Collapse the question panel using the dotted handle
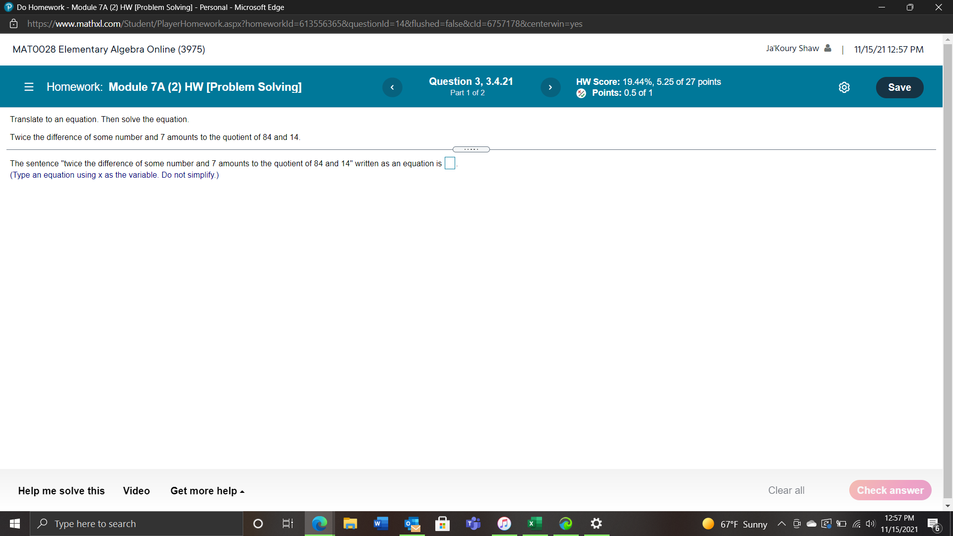The height and width of the screenshot is (536, 953). 471,149
